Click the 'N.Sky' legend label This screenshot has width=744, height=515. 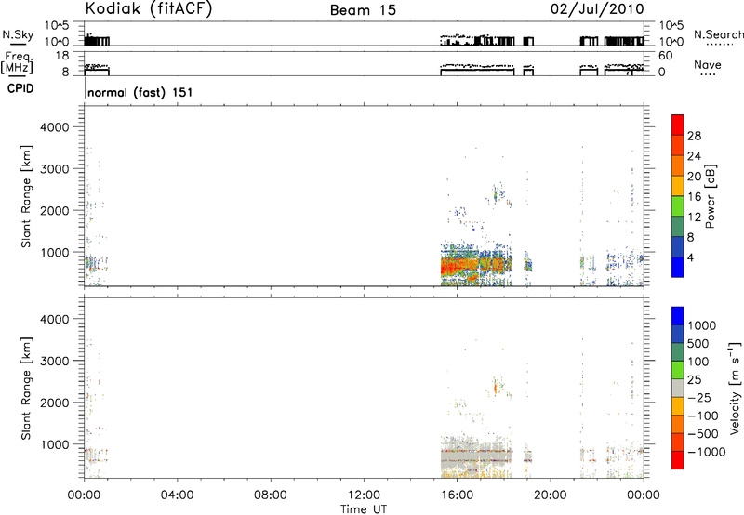click(18, 34)
